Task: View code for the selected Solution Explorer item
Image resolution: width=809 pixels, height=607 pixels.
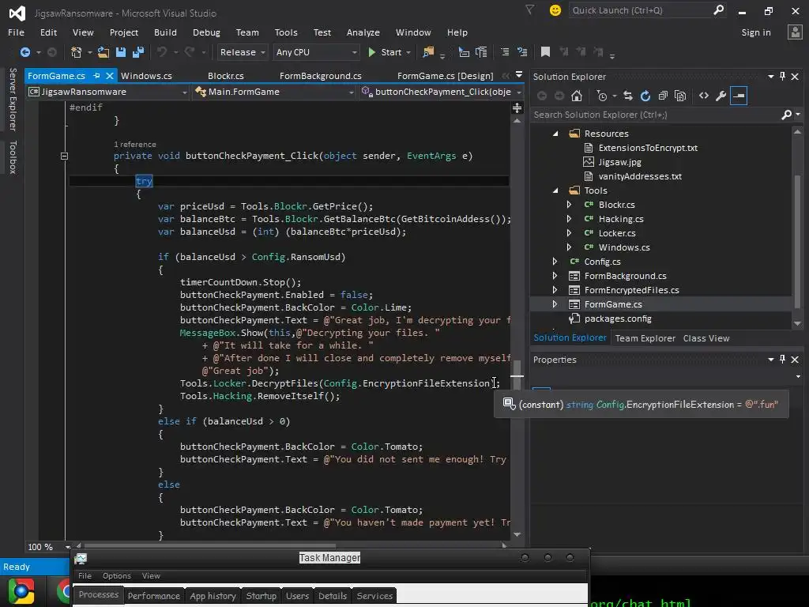Action: (x=704, y=96)
